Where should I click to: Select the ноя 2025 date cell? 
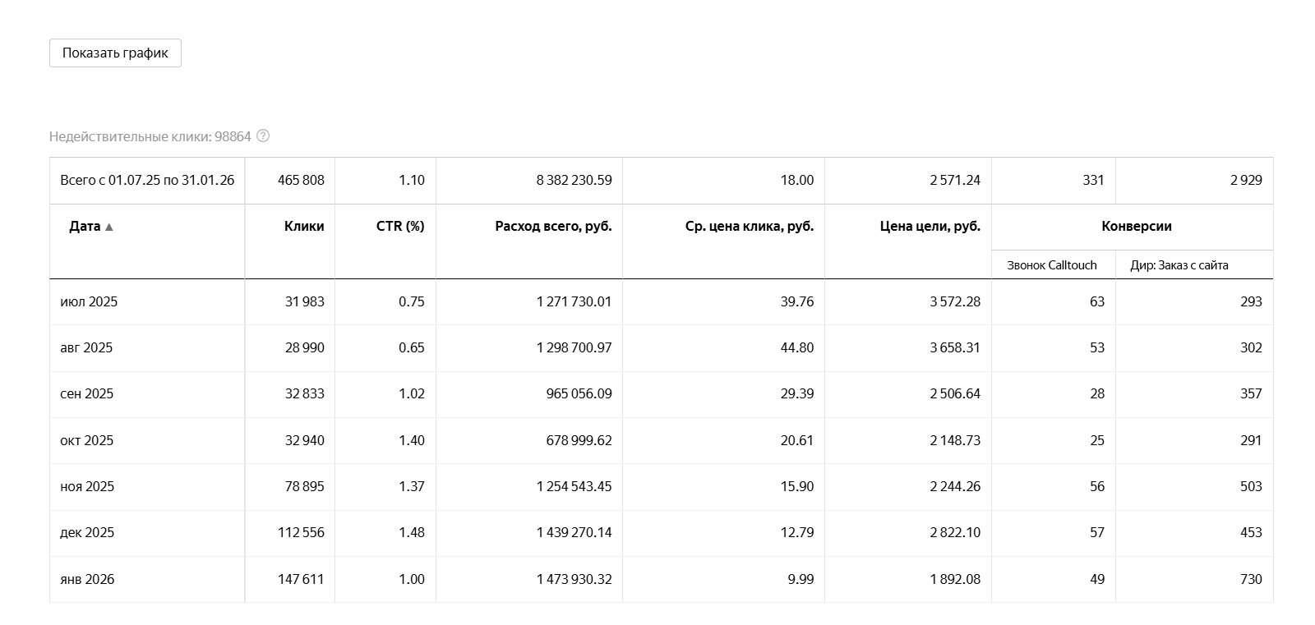86,486
